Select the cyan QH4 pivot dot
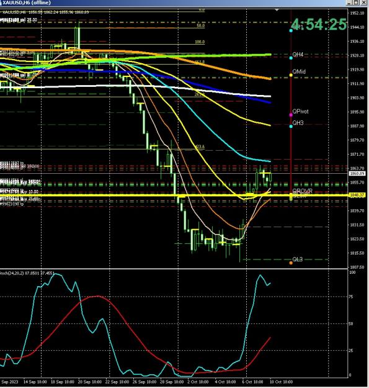The height and width of the screenshot is (388, 369). [x=291, y=58]
